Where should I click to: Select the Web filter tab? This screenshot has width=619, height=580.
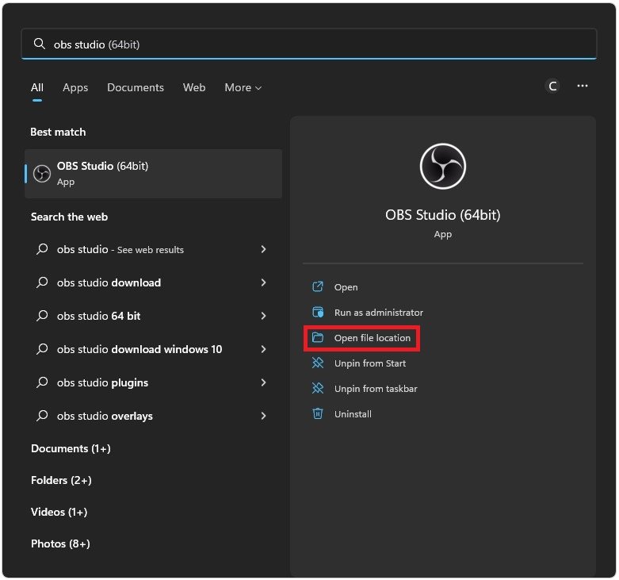194,87
